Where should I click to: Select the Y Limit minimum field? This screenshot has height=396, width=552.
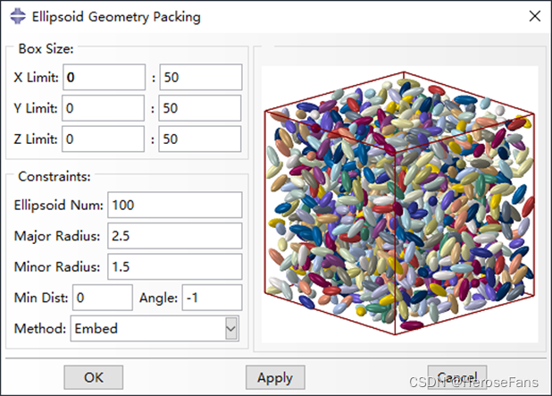tap(103, 108)
